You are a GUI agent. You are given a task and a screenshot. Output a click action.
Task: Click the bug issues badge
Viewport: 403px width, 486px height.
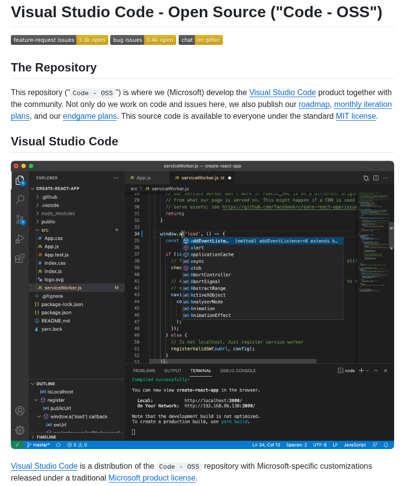click(x=143, y=40)
